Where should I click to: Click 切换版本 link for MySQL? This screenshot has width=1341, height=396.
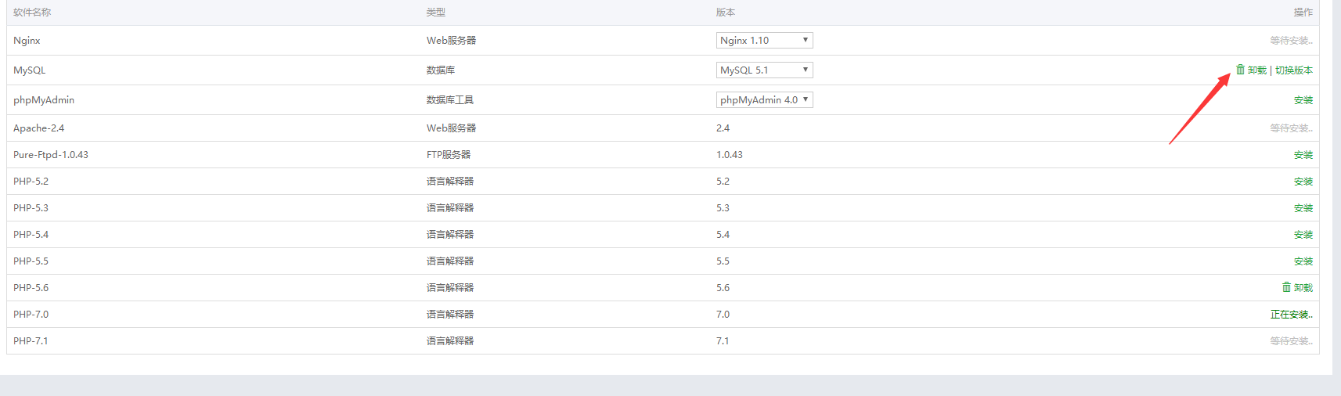(x=1294, y=70)
